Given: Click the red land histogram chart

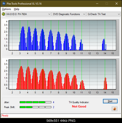Looking at the screenshot, I should coord(63,75).
